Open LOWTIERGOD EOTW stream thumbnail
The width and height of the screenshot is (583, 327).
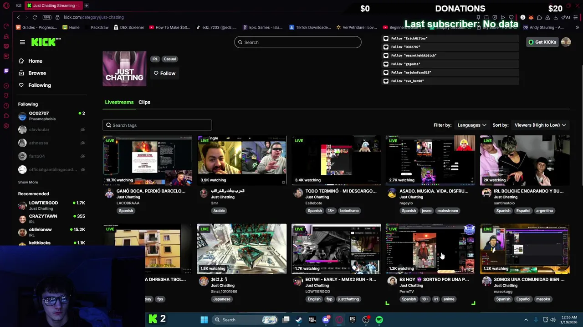pos(336,249)
